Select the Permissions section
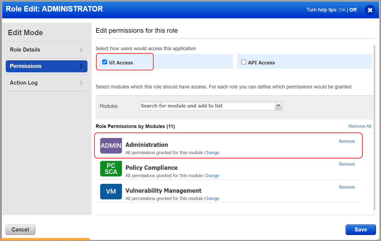This screenshot has height=241, width=381. click(x=26, y=66)
